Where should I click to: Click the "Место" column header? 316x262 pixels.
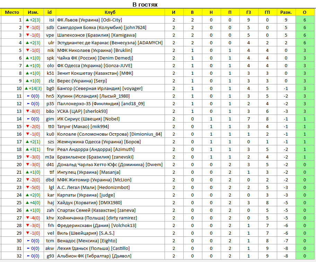tap(12, 12)
